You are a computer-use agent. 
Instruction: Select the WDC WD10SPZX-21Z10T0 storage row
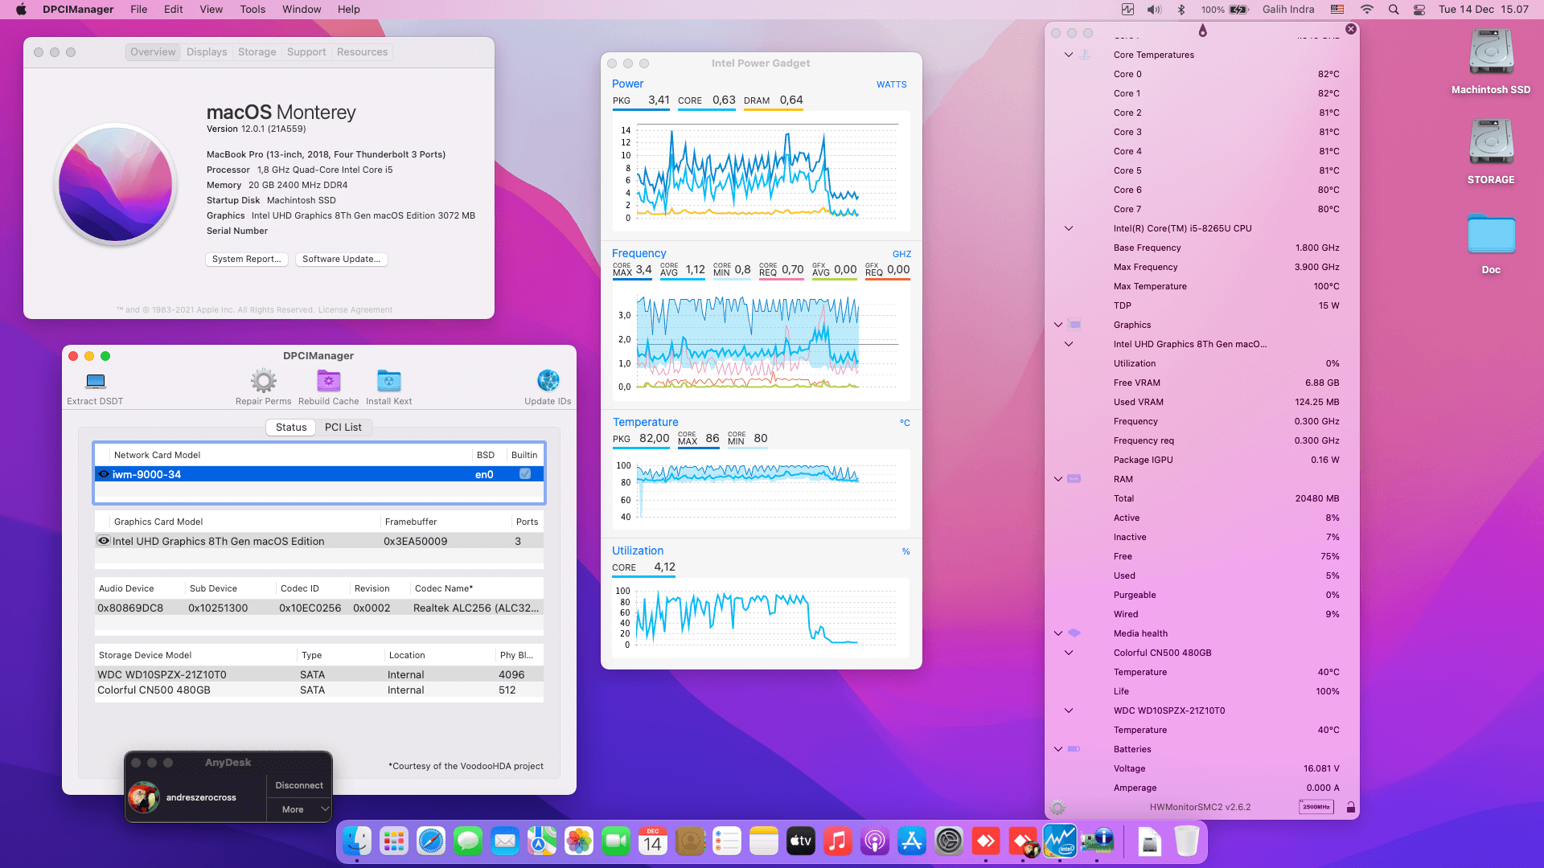[x=319, y=675]
